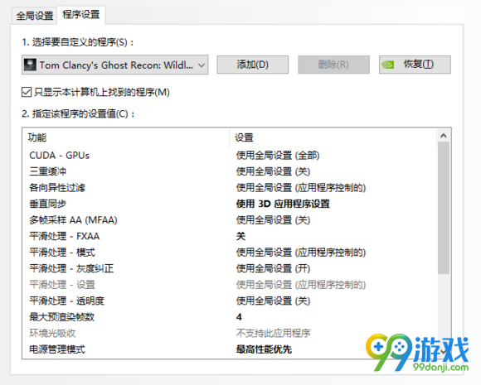
Task: Select the 平滑处理 - 模式 row
Action: point(230,253)
